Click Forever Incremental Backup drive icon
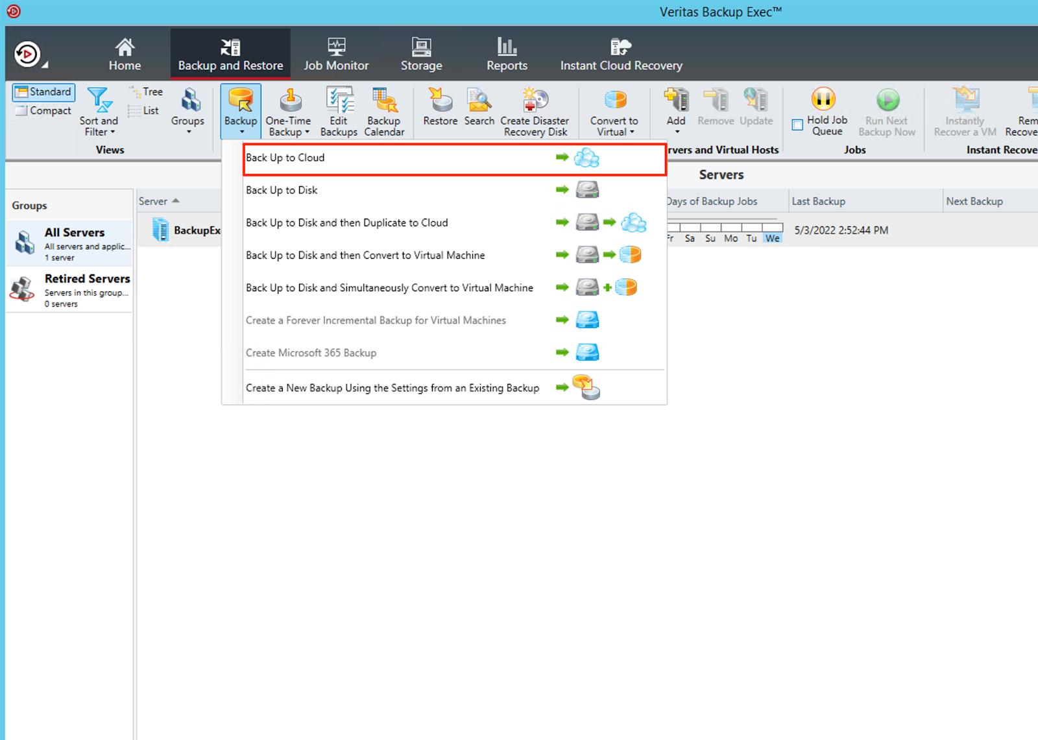 (x=587, y=320)
